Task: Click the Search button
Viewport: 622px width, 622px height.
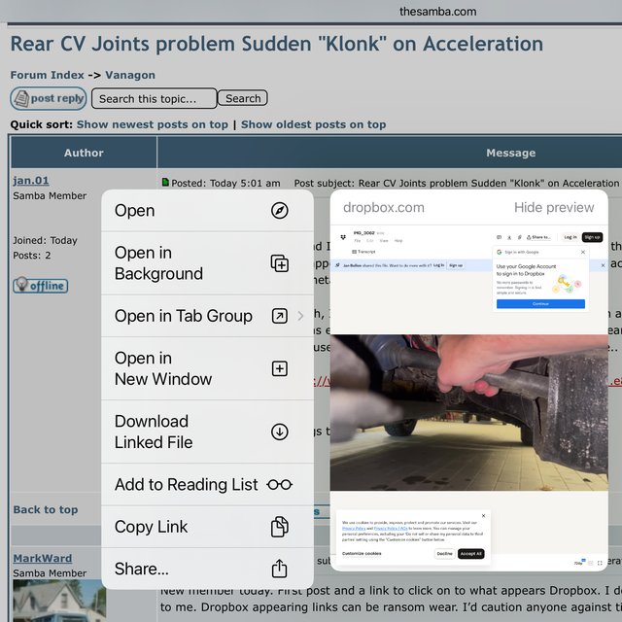Action: tap(243, 98)
